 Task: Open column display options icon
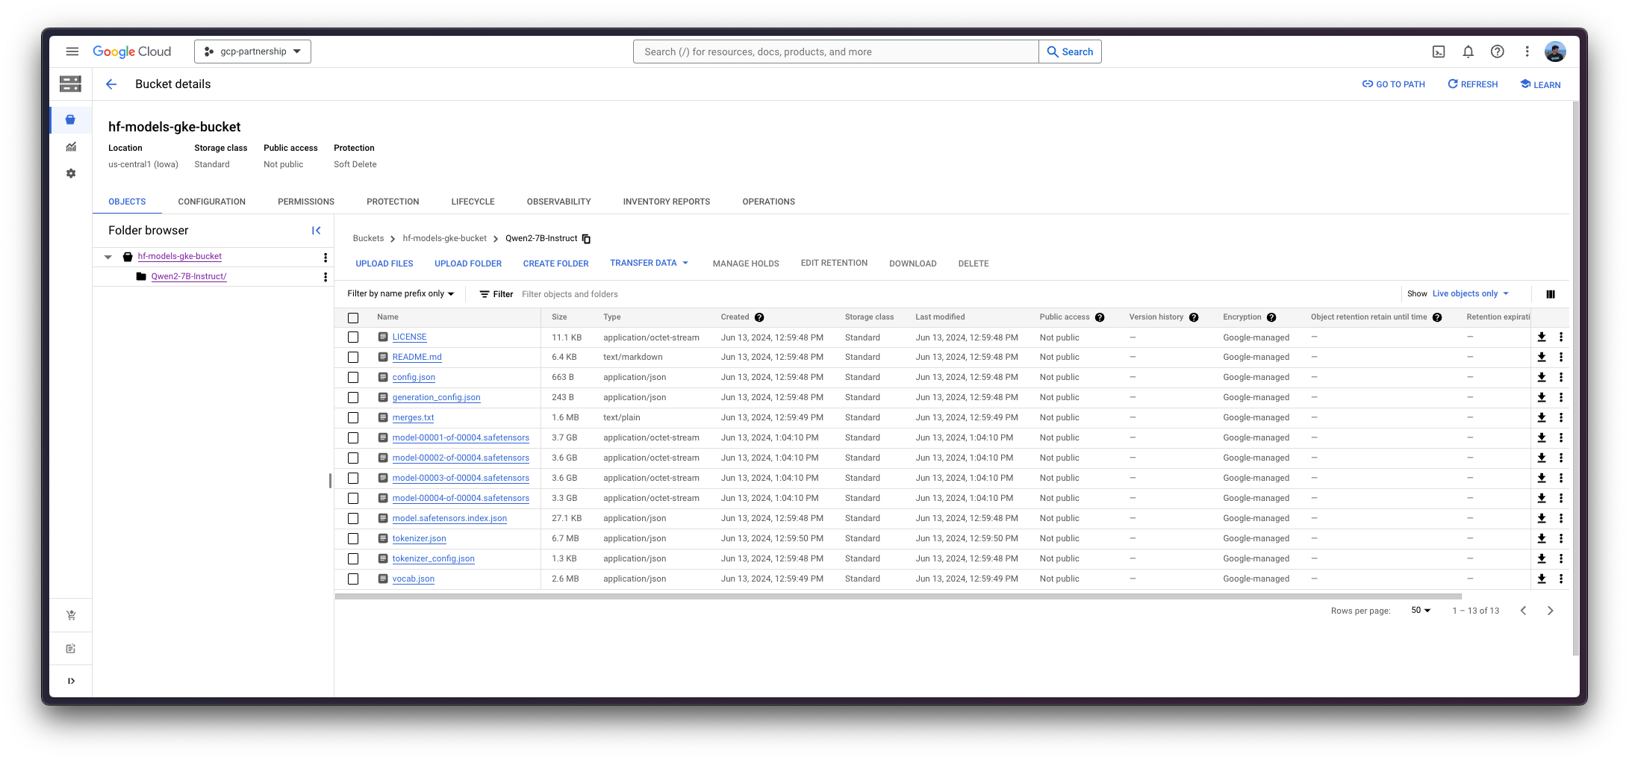[x=1551, y=294]
